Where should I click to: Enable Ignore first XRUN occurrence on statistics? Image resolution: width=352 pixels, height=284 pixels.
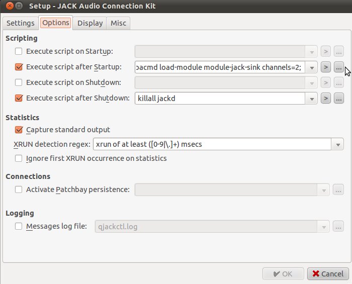coord(19,158)
